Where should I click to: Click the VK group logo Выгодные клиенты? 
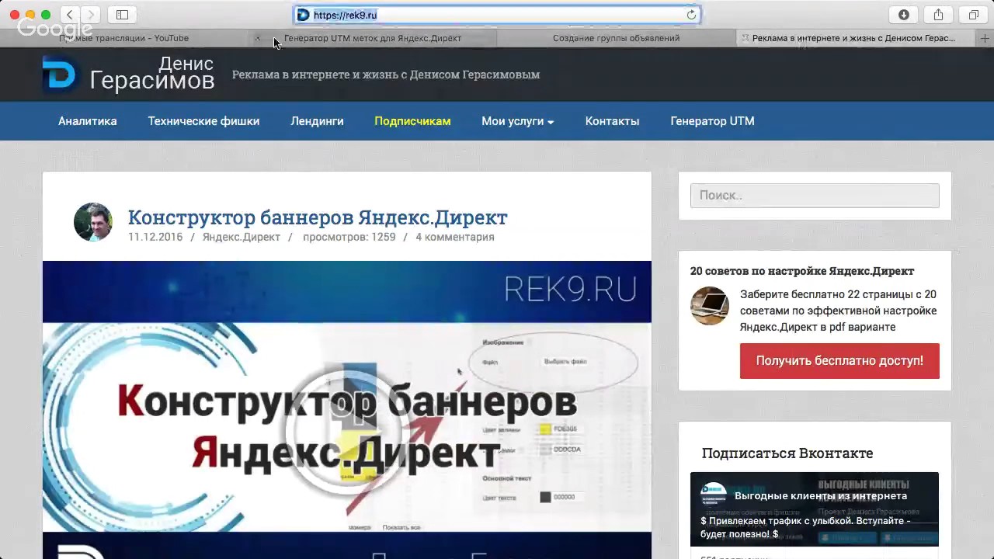(x=714, y=495)
